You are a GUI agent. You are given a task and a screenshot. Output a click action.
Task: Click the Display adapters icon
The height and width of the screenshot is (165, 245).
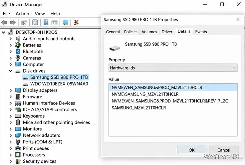pos(18,90)
